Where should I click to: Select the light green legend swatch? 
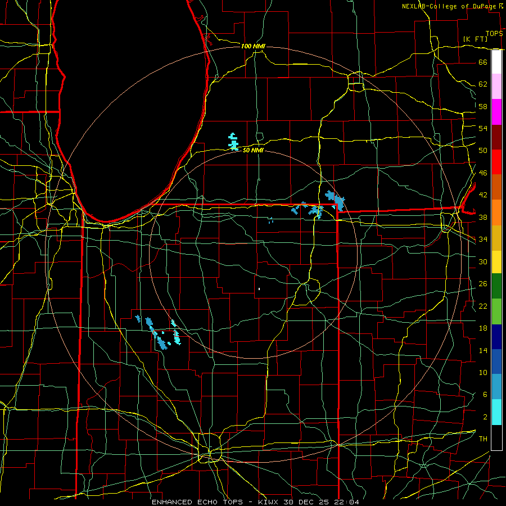[496, 311]
